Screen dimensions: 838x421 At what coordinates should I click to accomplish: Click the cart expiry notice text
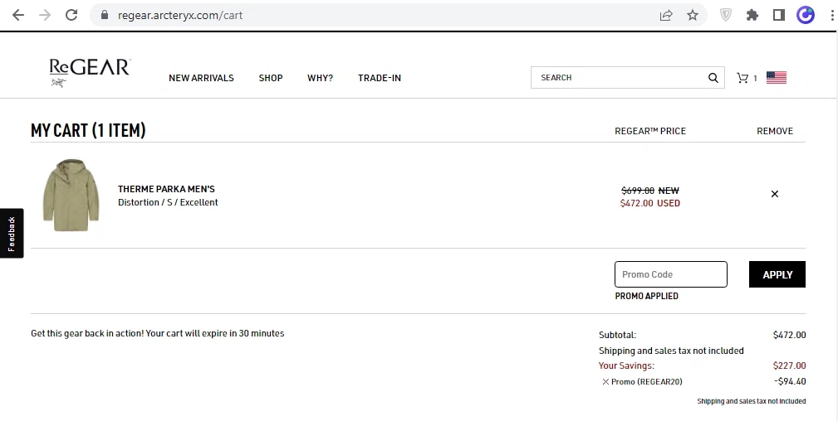point(158,333)
